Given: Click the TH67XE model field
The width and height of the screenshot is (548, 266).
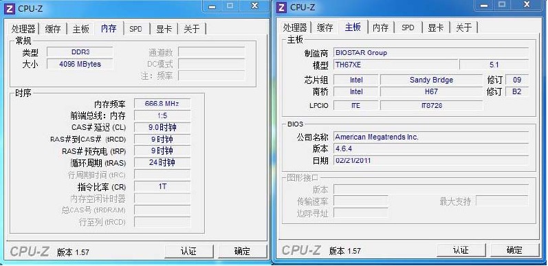Looking at the screenshot, I should point(395,65).
